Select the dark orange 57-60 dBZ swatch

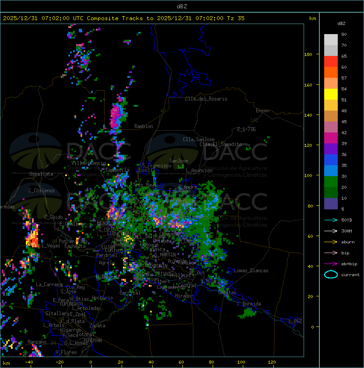tap(331, 72)
